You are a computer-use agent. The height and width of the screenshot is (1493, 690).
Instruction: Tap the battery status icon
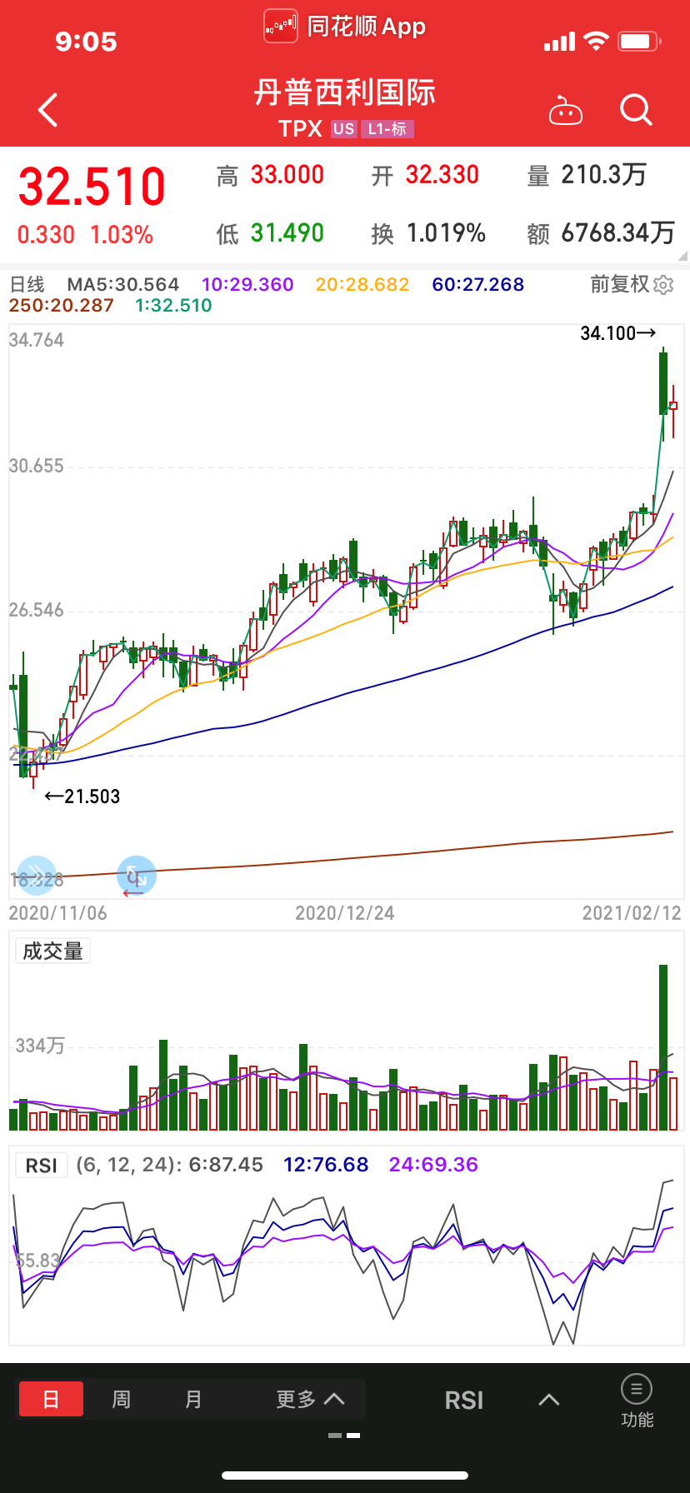(x=639, y=41)
